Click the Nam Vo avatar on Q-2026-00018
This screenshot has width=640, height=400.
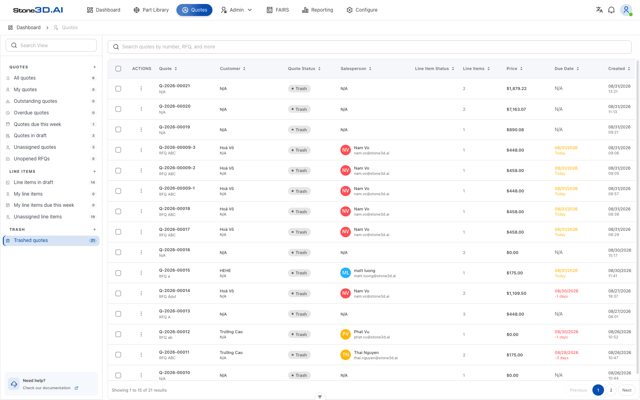pyautogui.click(x=346, y=211)
